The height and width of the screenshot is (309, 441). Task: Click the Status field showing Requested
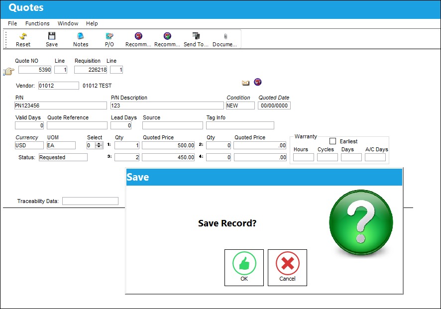(63, 157)
